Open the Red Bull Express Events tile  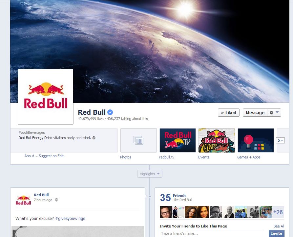pyautogui.click(x=217, y=140)
